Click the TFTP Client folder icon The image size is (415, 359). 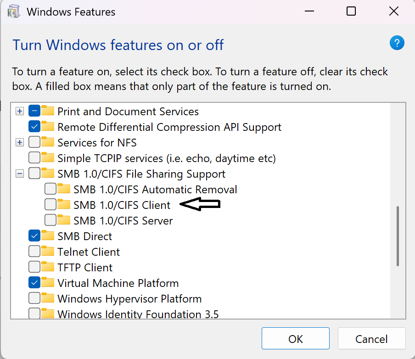click(x=48, y=267)
